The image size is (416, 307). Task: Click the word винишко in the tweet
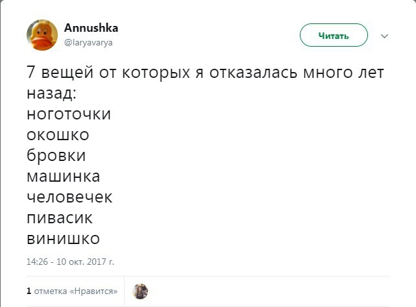[x=63, y=239]
